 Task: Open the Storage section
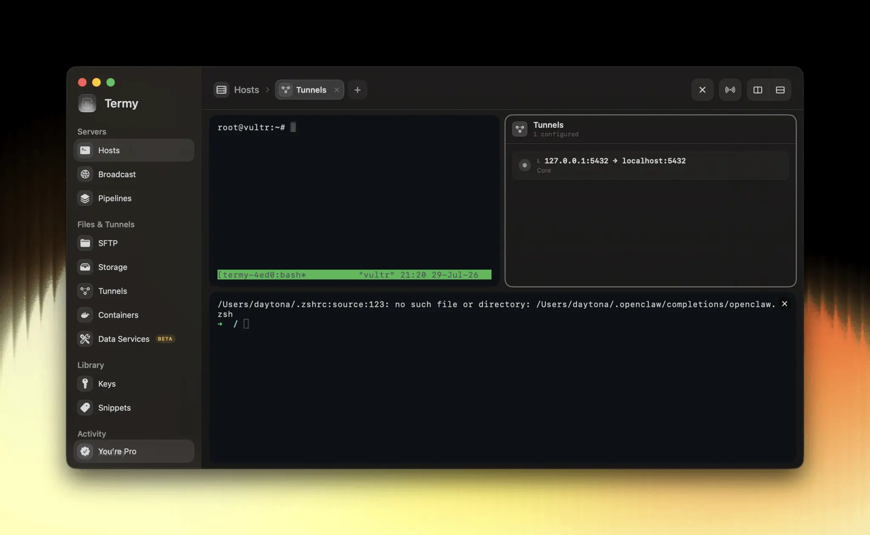tap(133, 267)
